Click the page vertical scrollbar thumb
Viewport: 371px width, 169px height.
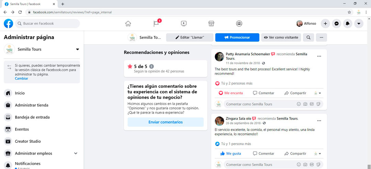point(369,167)
